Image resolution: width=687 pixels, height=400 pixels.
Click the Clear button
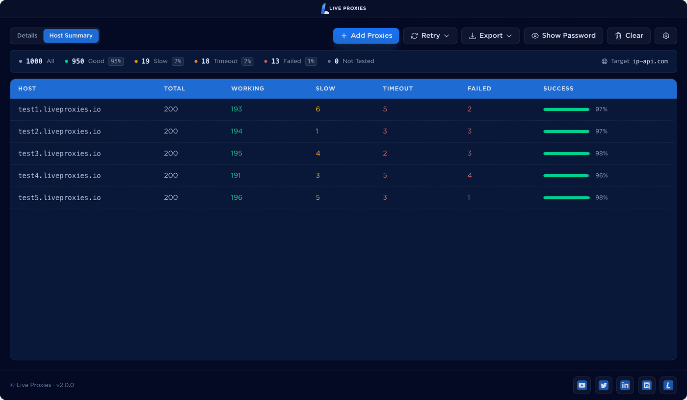click(x=629, y=36)
